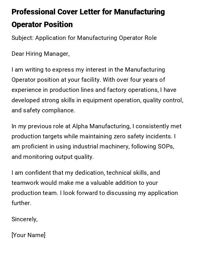202x253 pixels.
Task: Click the '[Your Name]' placeholder
Action: pos(28,235)
